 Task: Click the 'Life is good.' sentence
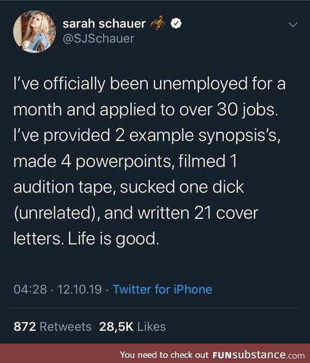[x=114, y=238]
